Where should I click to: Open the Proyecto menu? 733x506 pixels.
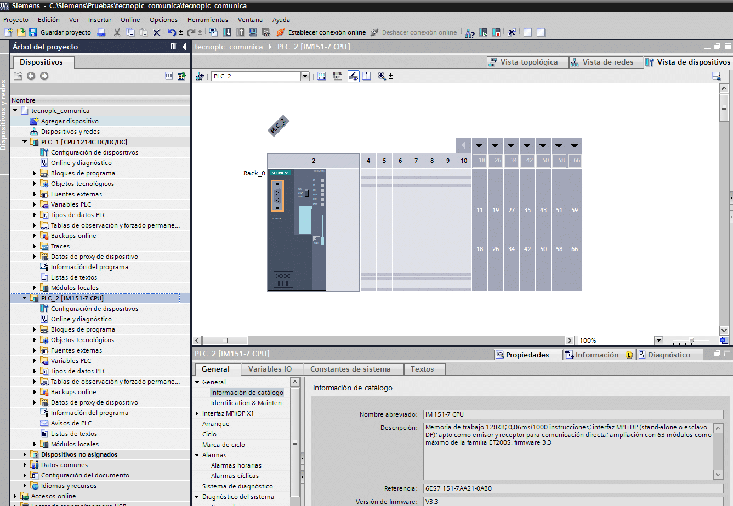pos(16,20)
